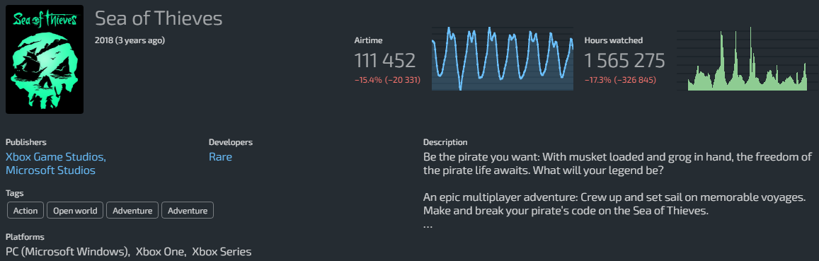The height and width of the screenshot is (261, 819).
Task: Click the Hours watched value 1 565 275
Action: tap(625, 61)
